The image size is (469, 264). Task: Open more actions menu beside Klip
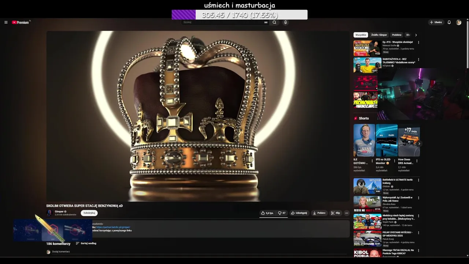point(347,213)
